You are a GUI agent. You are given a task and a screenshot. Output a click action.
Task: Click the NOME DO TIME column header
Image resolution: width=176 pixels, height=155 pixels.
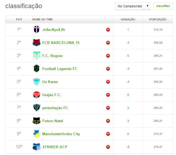pyautogui.click(x=43, y=20)
